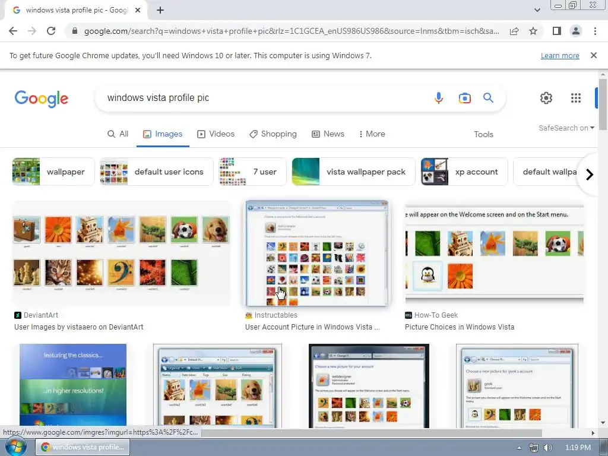The height and width of the screenshot is (456, 608).
Task: Go to Google homepage logo
Action: click(x=42, y=99)
